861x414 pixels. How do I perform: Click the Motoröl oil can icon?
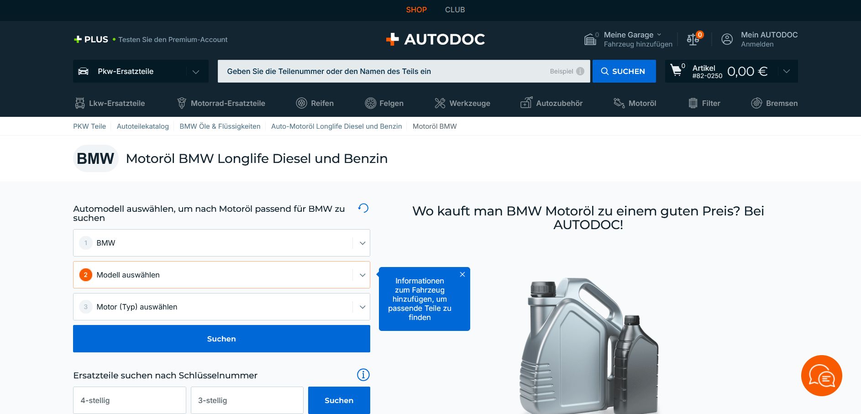[x=619, y=103]
